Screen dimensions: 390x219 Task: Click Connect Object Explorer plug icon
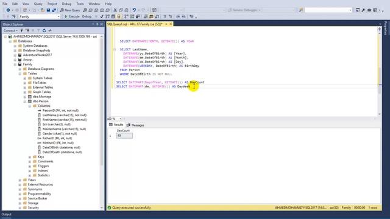22,30
